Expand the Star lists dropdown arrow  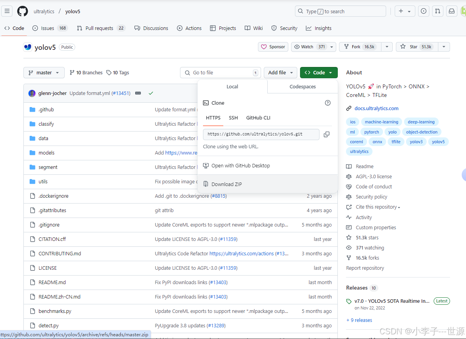click(444, 47)
